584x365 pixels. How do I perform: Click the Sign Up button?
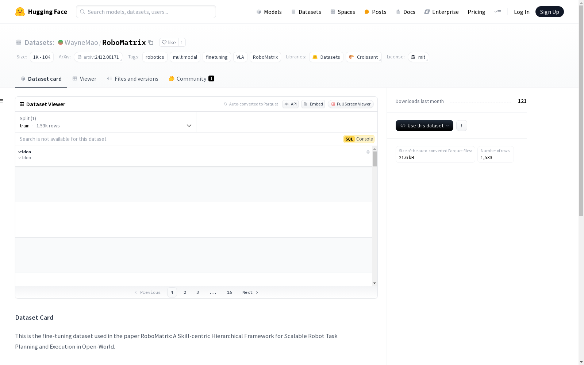pyautogui.click(x=549, y=12)
